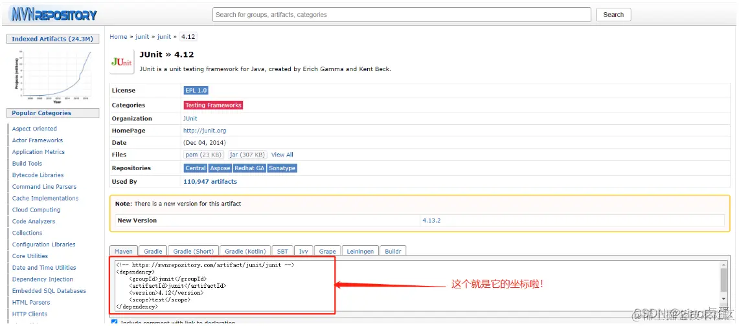Click the Dec 04, 2014 date value
The width and height of the screenshot is (739, 326).
tap(205, 142)
